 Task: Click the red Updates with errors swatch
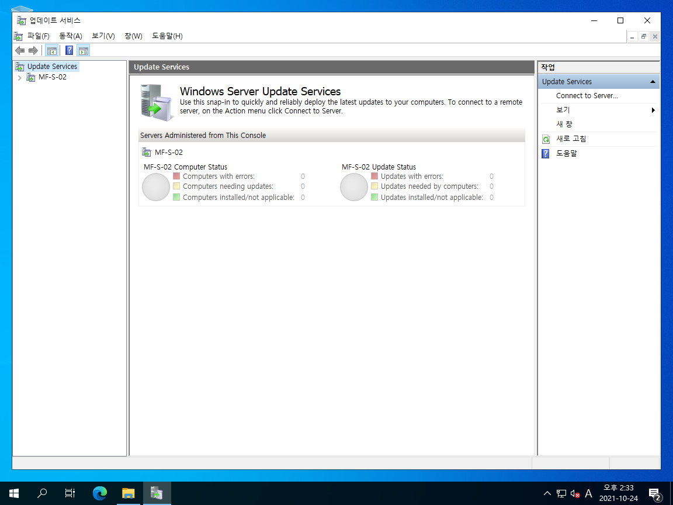pyautogui.click(x=374, y=176)
